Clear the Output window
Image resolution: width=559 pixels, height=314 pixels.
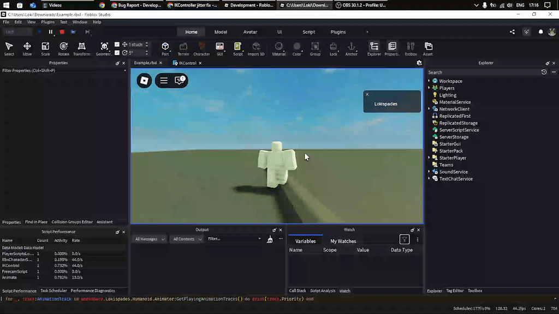[270, 239]
